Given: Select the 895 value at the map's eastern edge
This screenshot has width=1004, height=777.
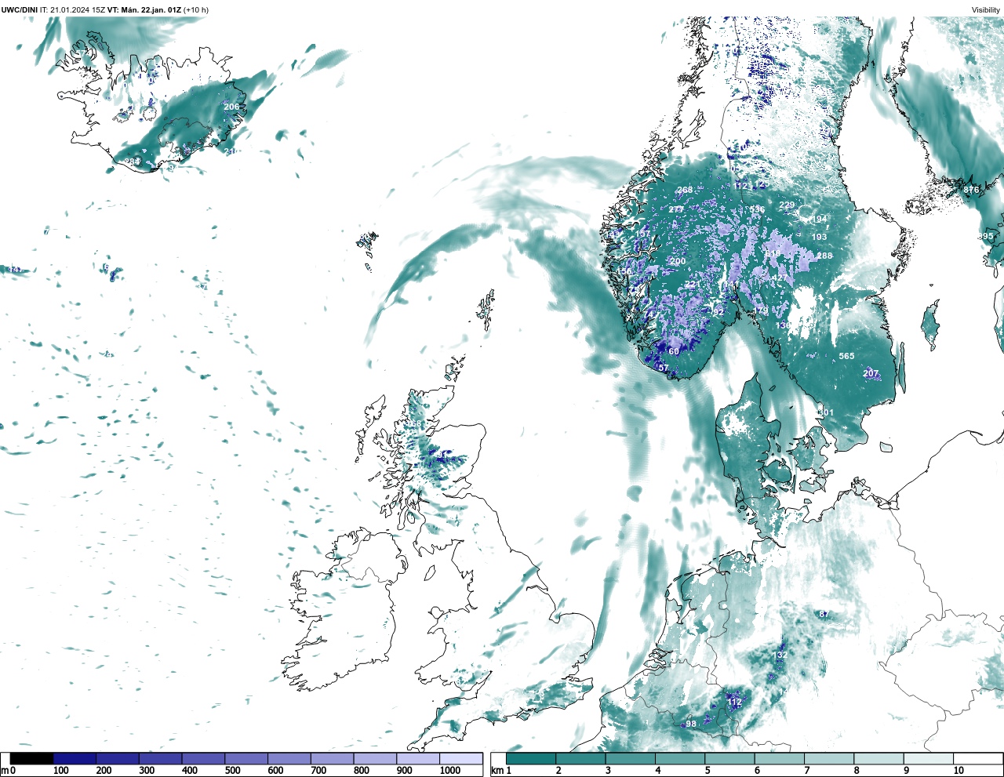Looking at the screenshot, I should click(986, 236).
